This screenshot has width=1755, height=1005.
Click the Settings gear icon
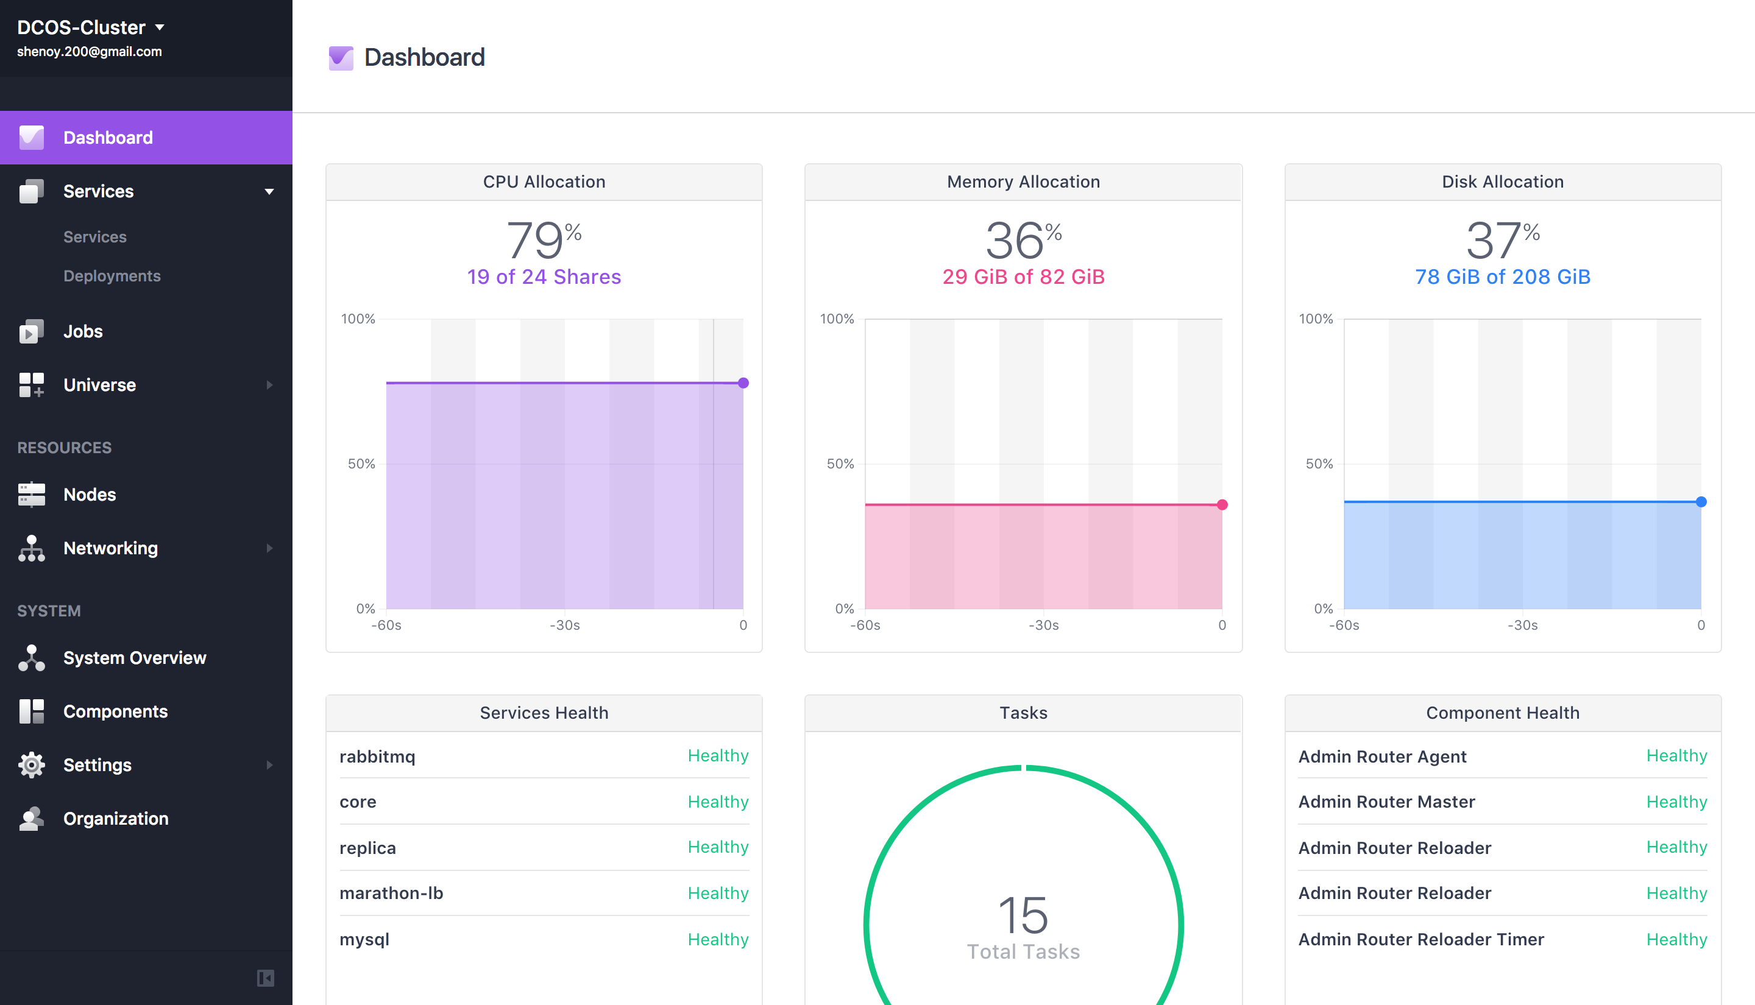(x=32, y=765)
